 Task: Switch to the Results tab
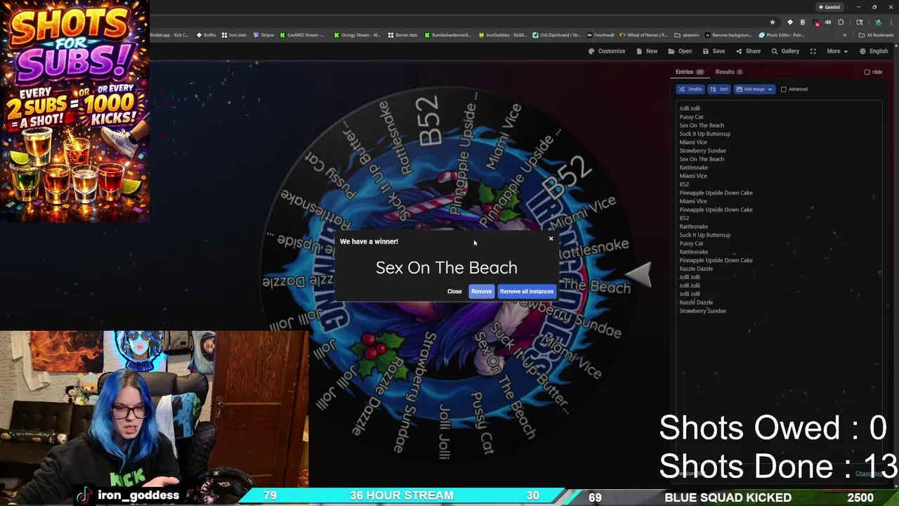point(729,72)
